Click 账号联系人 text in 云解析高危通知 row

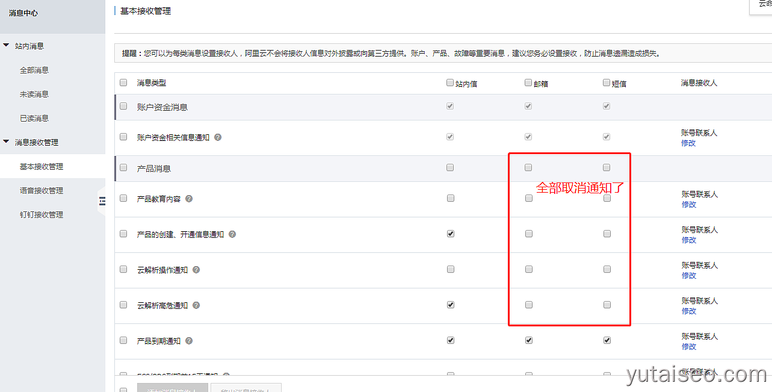[699, 301]
